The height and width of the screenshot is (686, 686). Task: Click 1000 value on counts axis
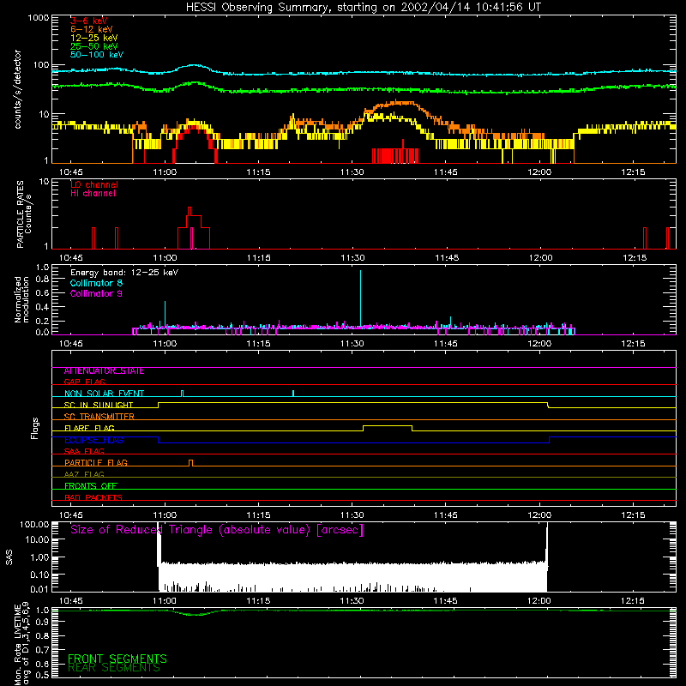click(x=38, y=18)
